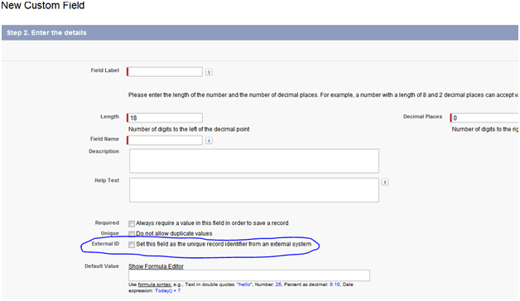Click the "Step 2. Enter the details" header
The height and width of the screenshot is (301, 520).
[x=46, y=33]
